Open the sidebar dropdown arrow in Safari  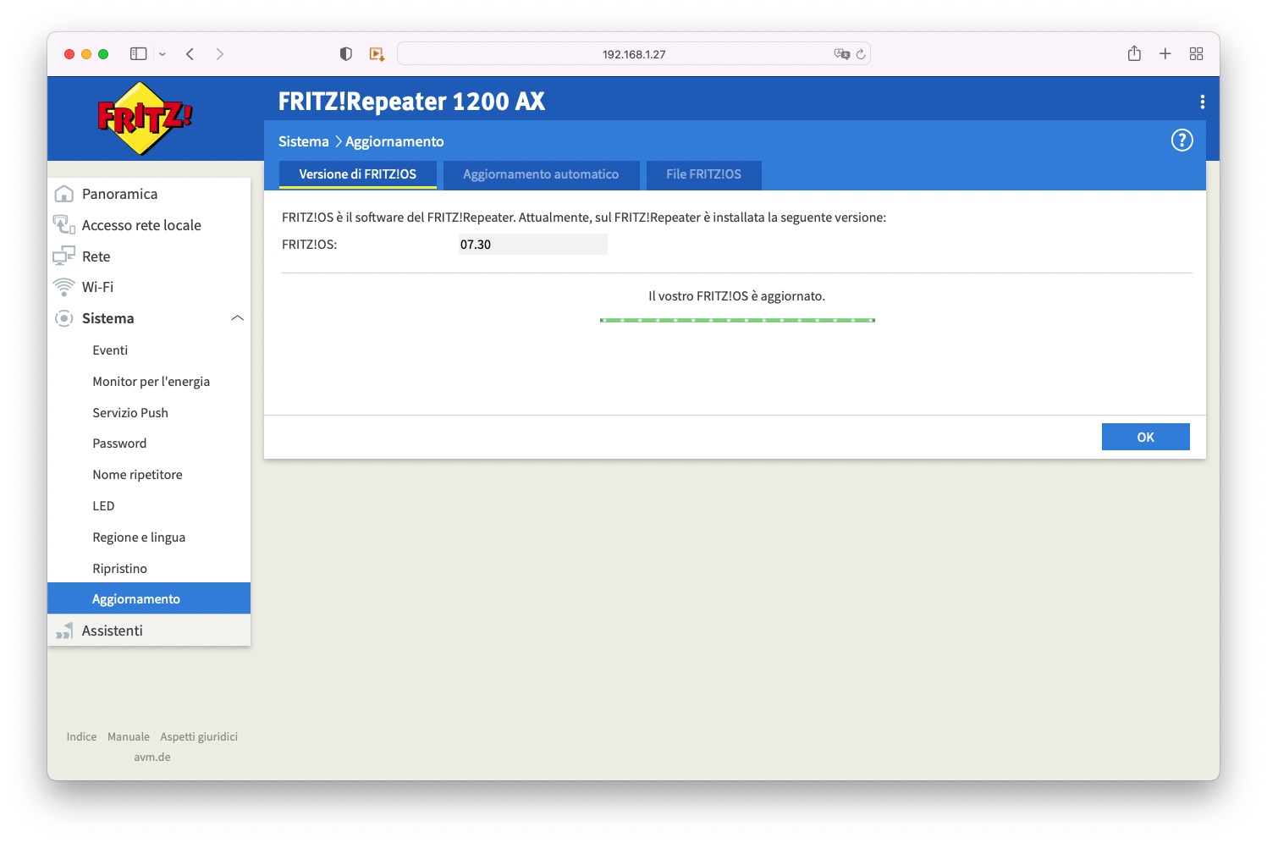[163, 54]
